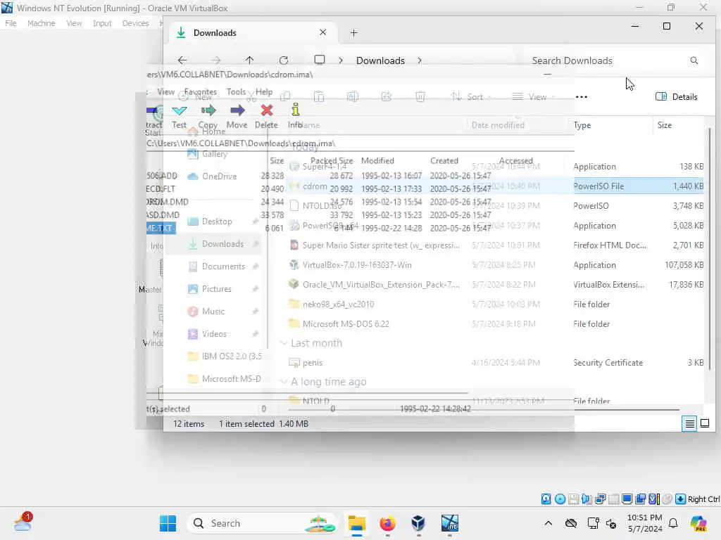Open VirtualBox Manager from taskbar
Screen dimensions: 721x540
(x=418, y=523)
